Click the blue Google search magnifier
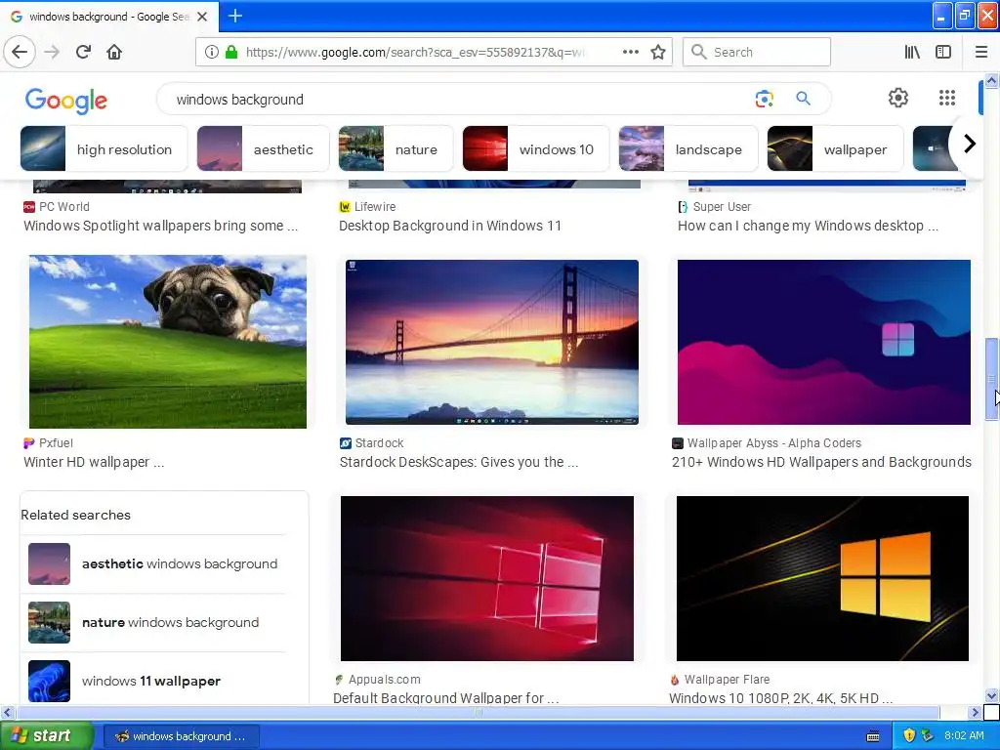 click(x=803, y=99)
